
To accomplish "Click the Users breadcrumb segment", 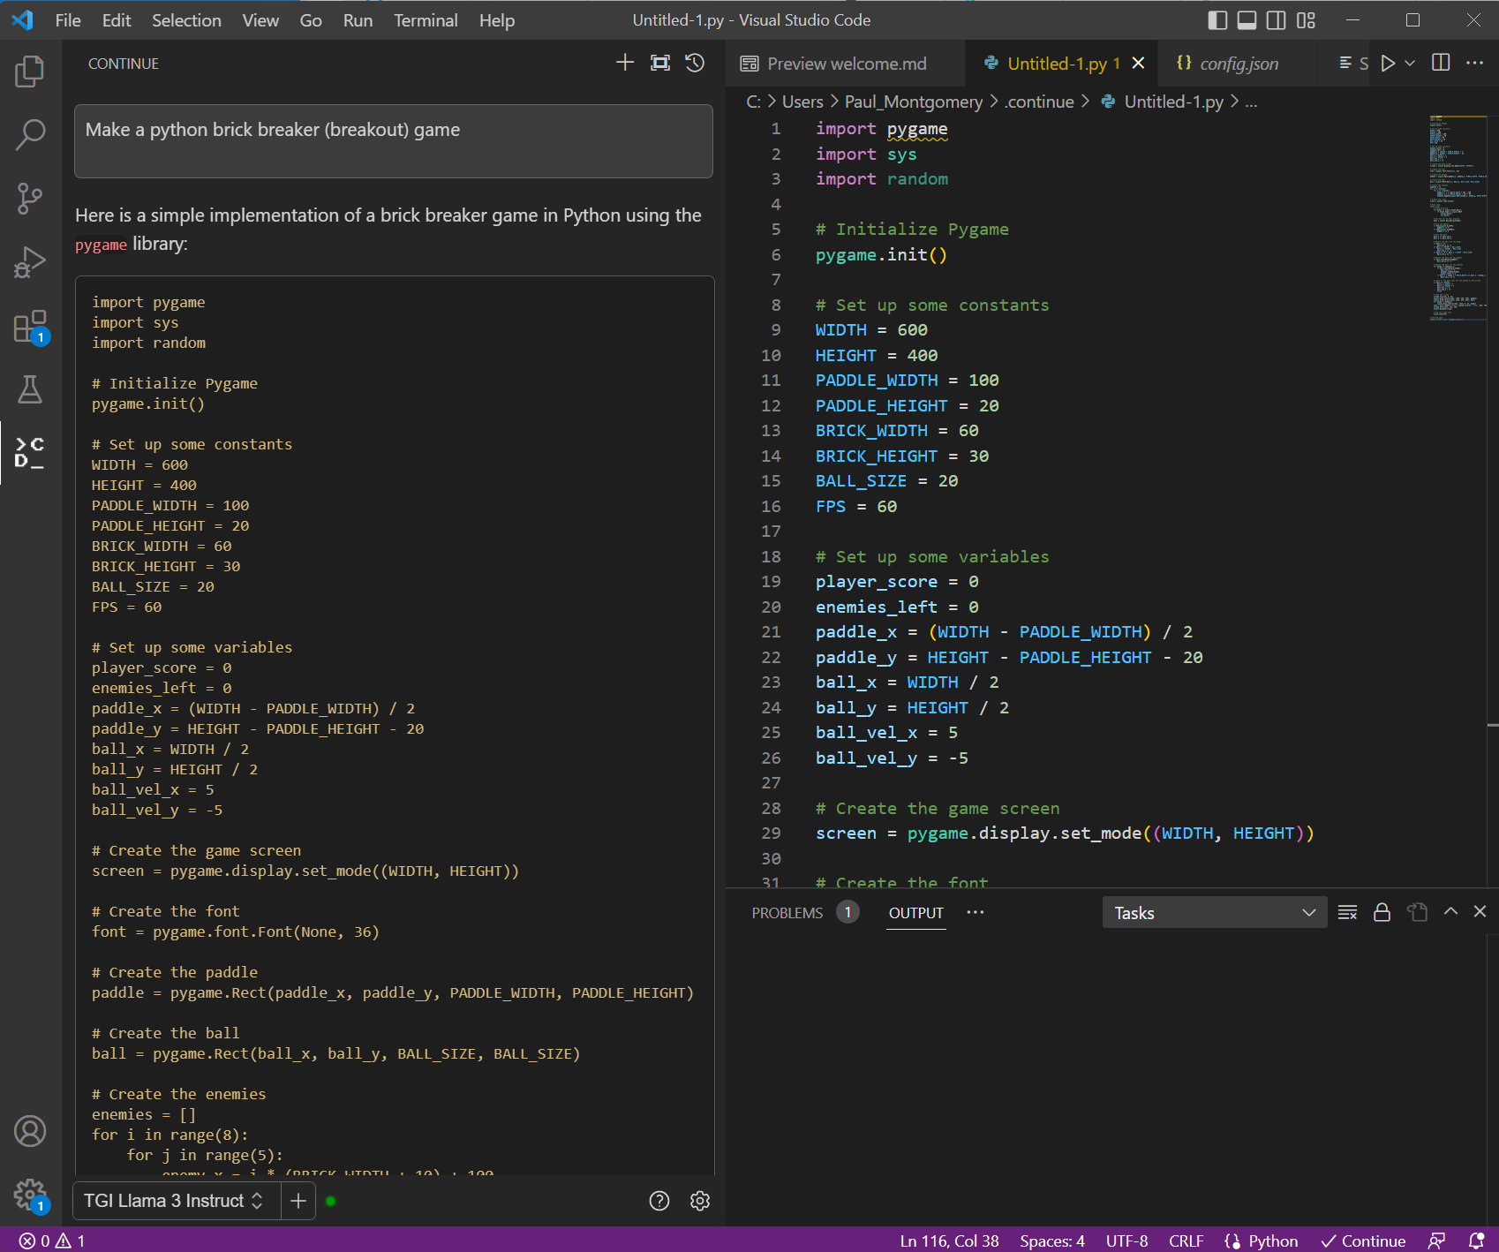I will click(802, 102).
